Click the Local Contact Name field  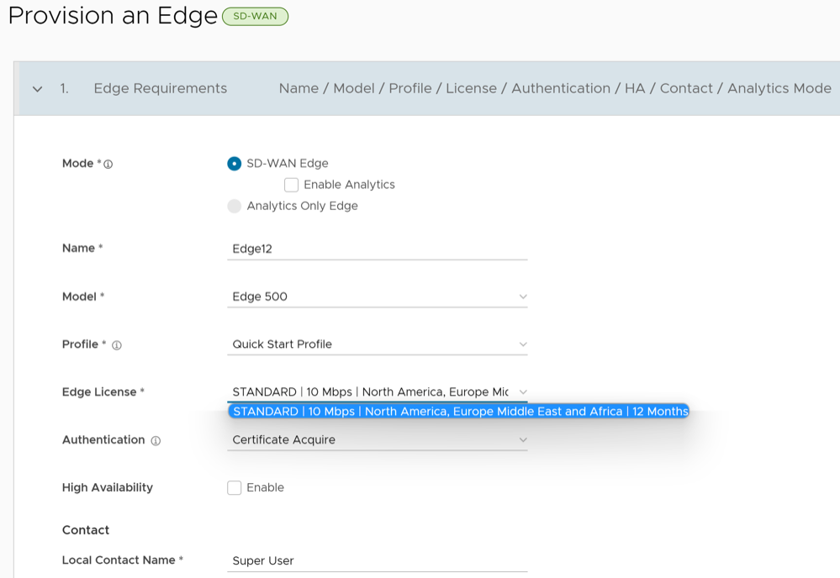pos(377,560)
